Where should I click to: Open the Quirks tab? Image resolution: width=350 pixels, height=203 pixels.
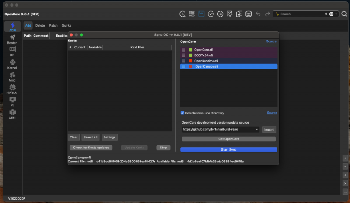[66, 26]
